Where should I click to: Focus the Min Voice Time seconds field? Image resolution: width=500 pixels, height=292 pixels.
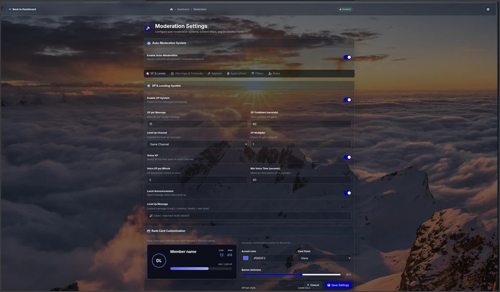click(x=301, y=180)
